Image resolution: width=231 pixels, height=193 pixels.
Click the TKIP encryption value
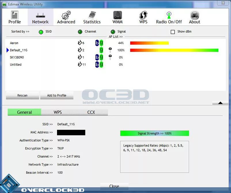(x=60, y=148)
